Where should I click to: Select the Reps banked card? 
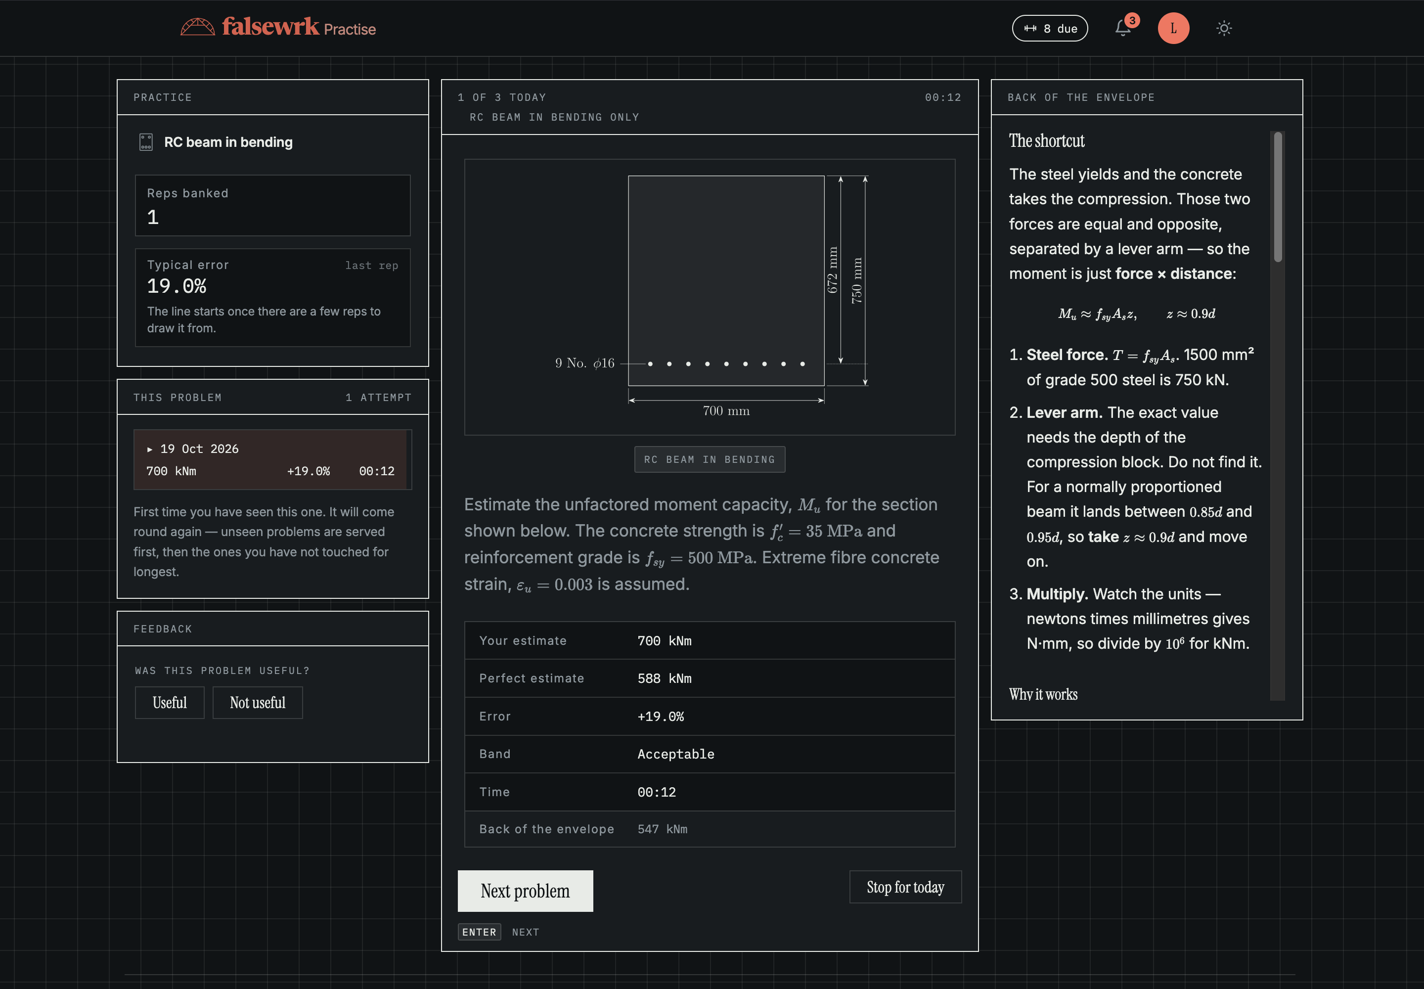click(272, 205)
